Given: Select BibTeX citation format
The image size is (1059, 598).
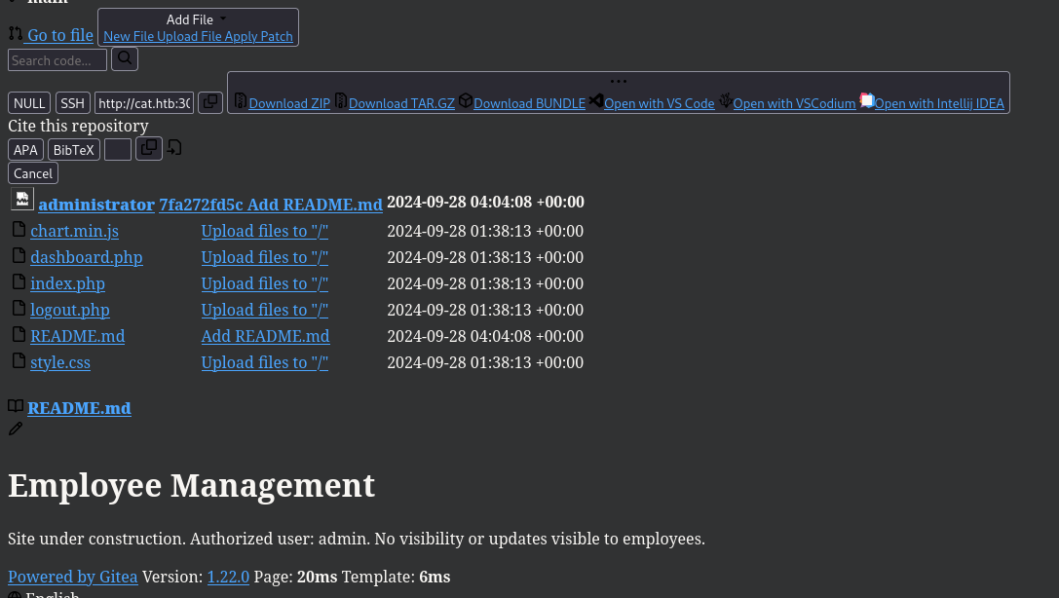Looking at the screenshot, I should (73, 149).
